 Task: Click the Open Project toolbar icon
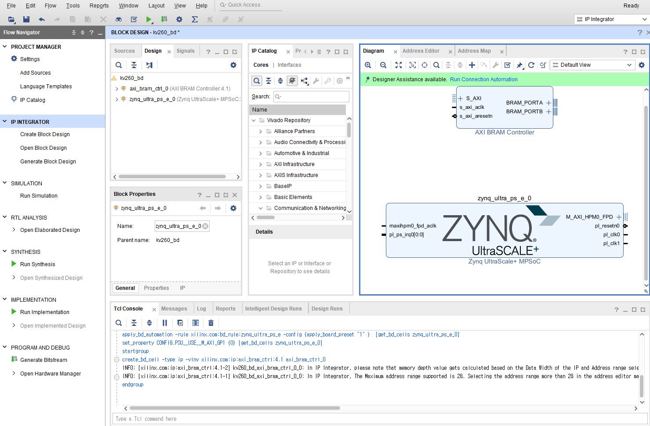pyautogui.click(x=11, y=19)
